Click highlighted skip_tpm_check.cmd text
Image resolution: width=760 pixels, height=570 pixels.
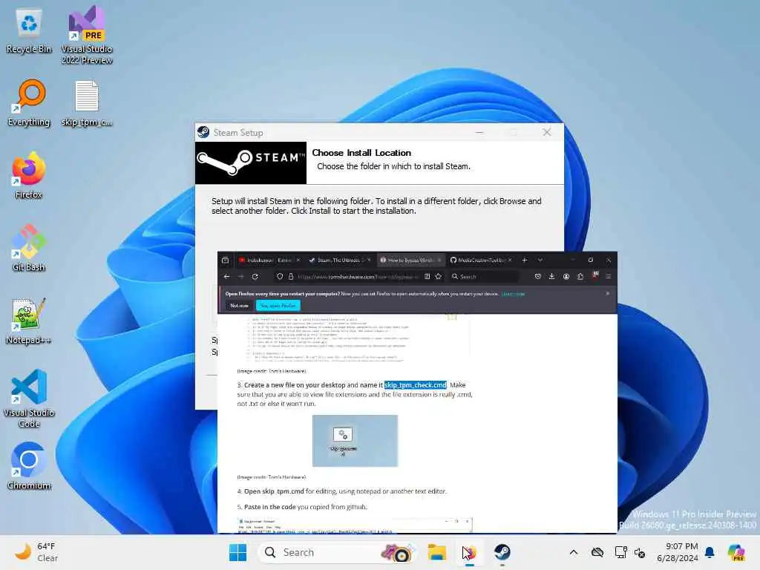(x=416, y=385)
